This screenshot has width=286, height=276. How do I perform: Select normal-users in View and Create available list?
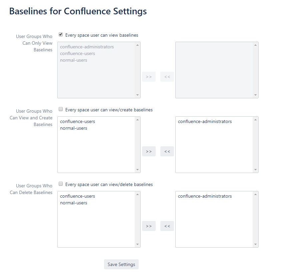(x=74, y=128)
